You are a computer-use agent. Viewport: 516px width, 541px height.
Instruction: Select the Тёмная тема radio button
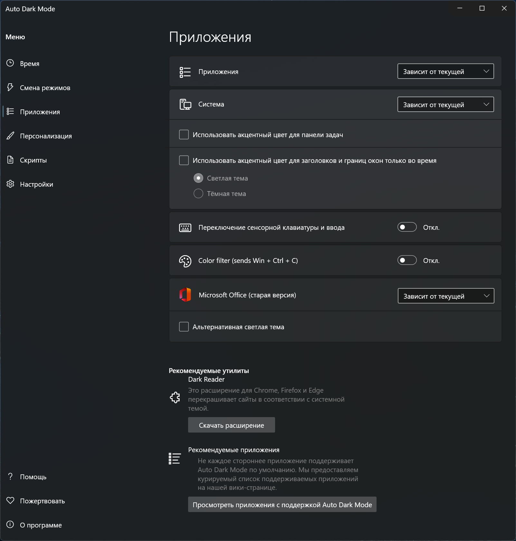[198, 193]
